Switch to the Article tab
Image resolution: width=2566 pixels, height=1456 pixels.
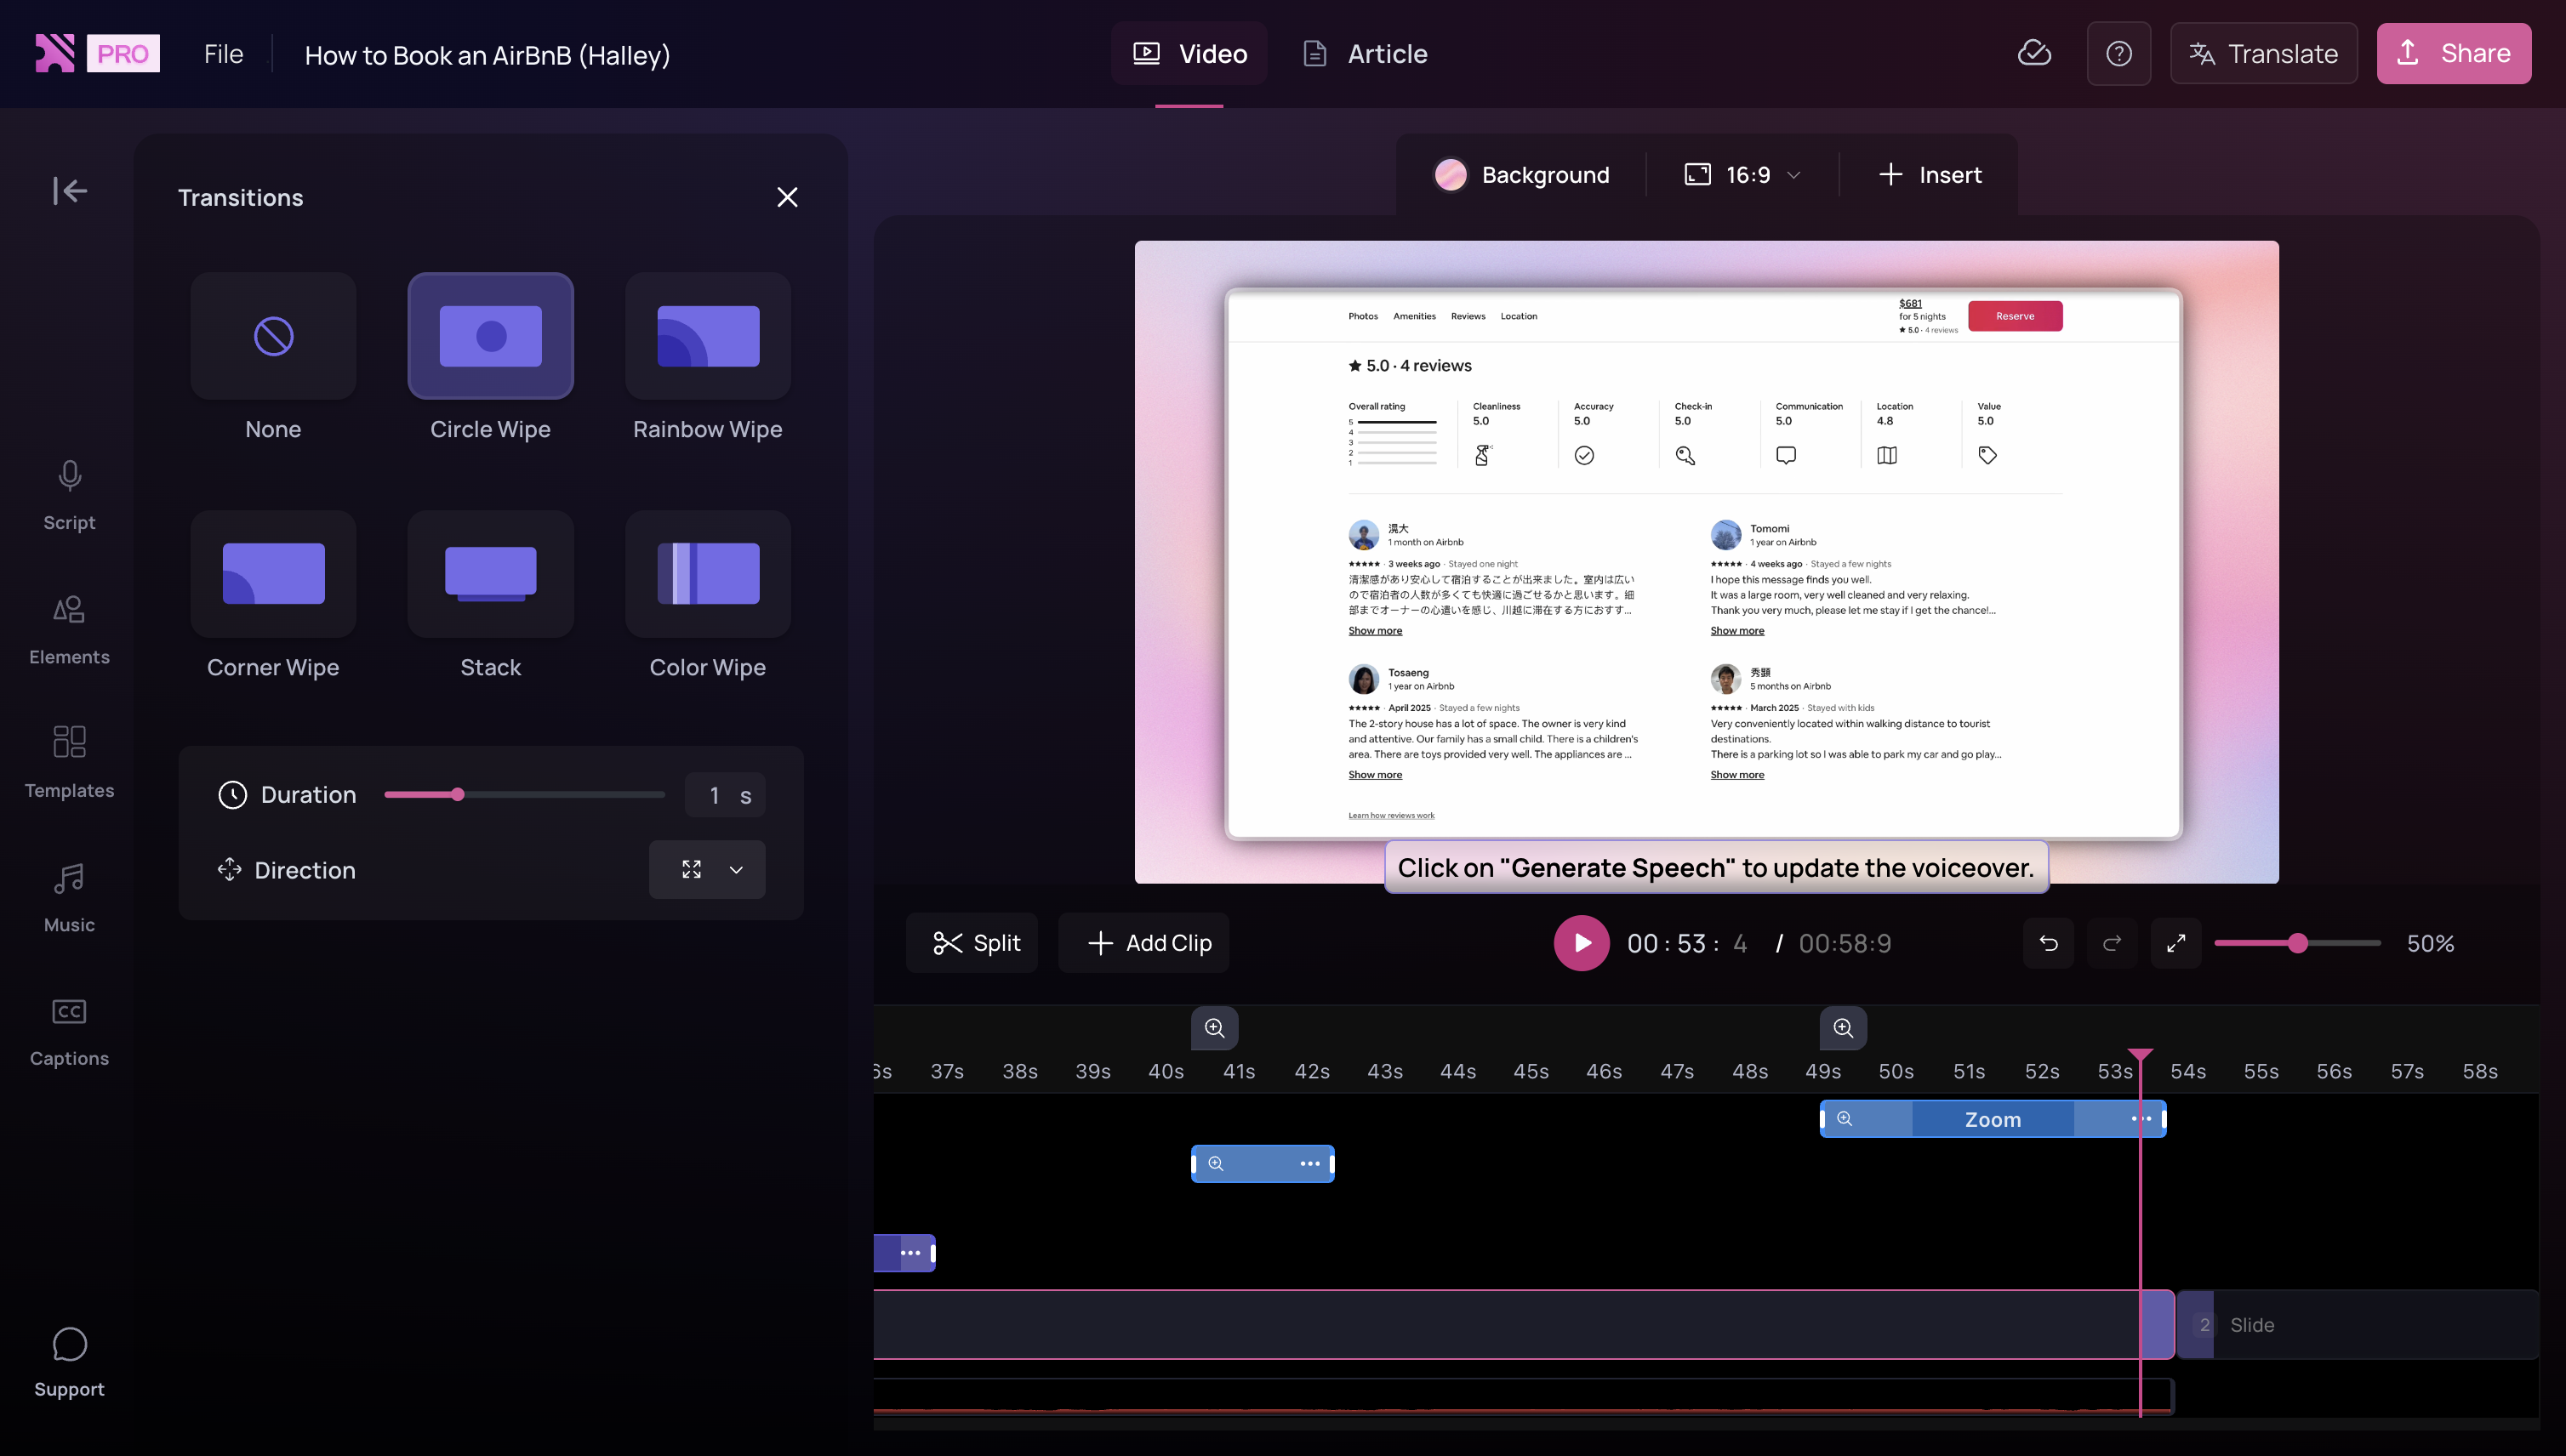tap(1366, 53)
